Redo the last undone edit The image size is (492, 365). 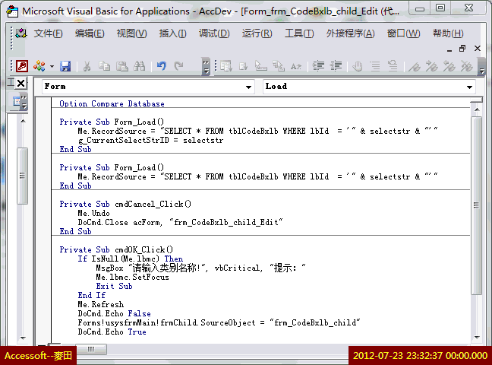point(179,66)
